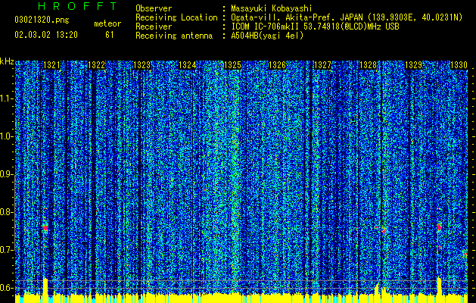476x303 pixels.
Task: Click the yellow power spike below 1321
Action: pos(45,287)
